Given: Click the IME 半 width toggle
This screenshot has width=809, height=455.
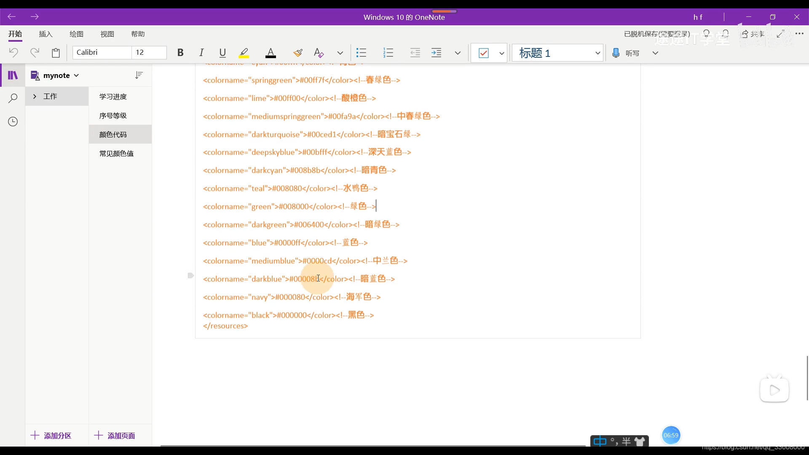Looking at the screenshot, I should coord(626,442).
